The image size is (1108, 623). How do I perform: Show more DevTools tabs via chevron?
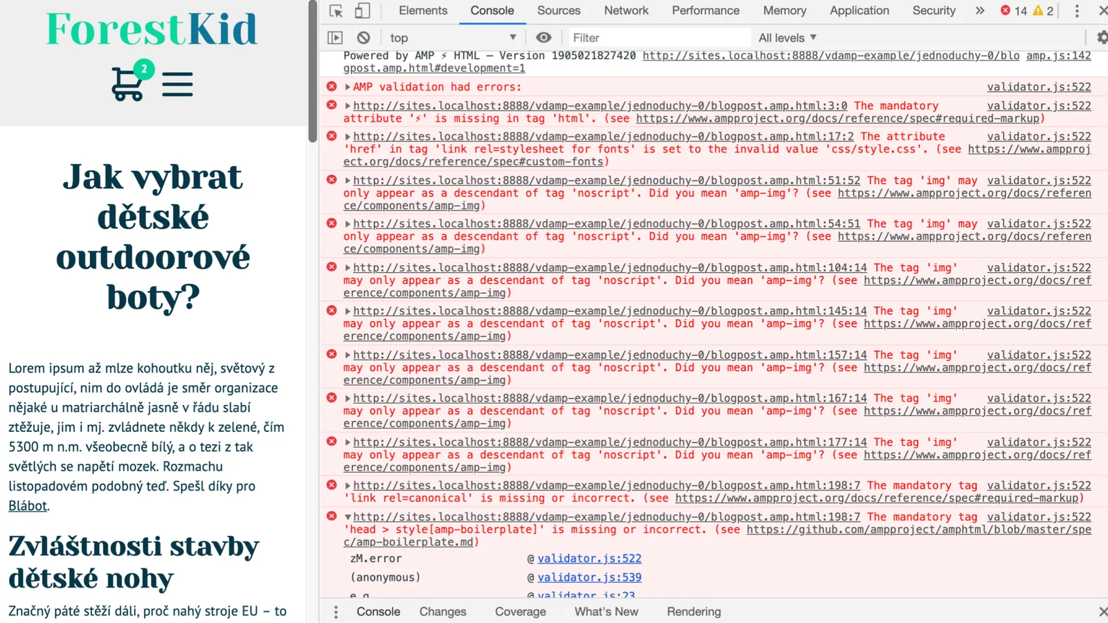tap(980, 11)
